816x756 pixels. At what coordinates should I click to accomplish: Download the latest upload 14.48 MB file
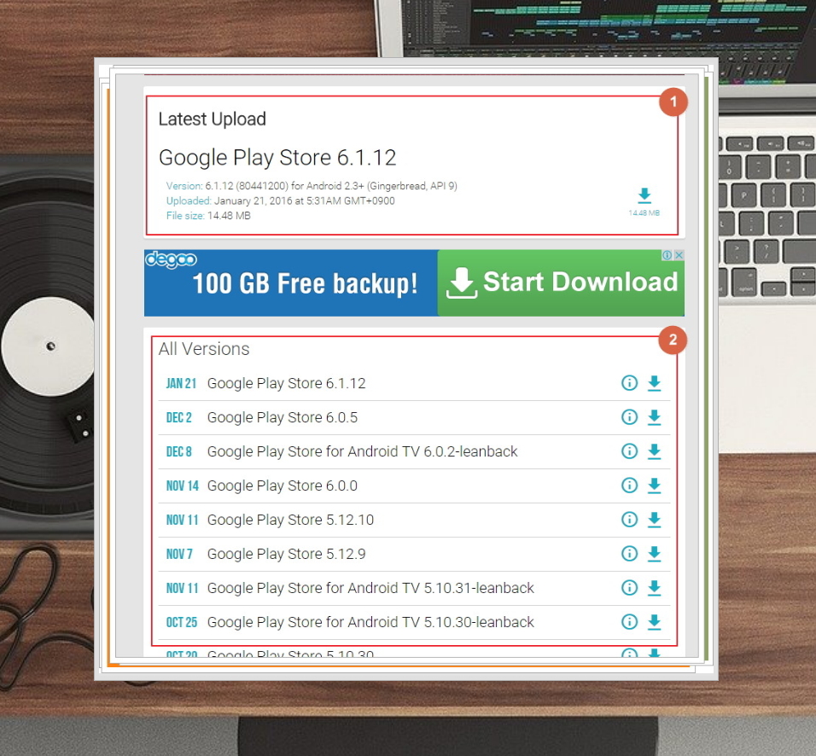[x=644, y=202]
